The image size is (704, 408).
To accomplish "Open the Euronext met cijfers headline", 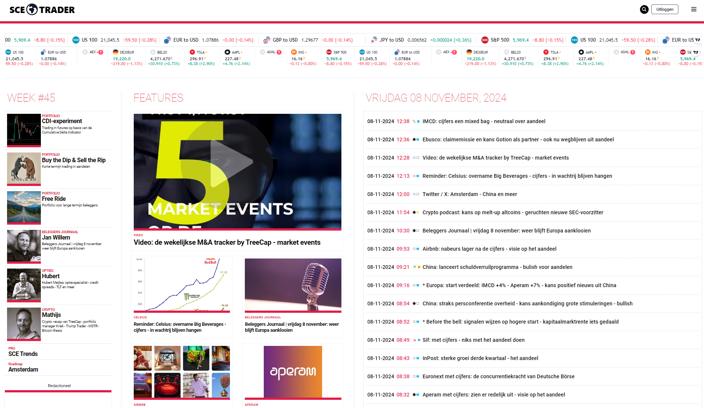I will 499,377.
